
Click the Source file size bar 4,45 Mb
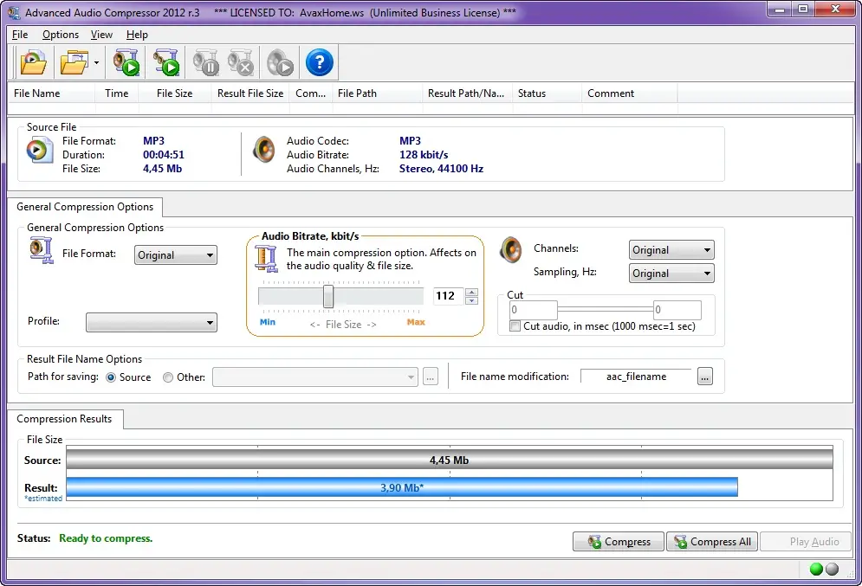pos(449,460)
